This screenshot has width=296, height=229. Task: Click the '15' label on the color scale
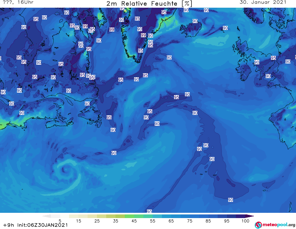[x=78, y=221]
